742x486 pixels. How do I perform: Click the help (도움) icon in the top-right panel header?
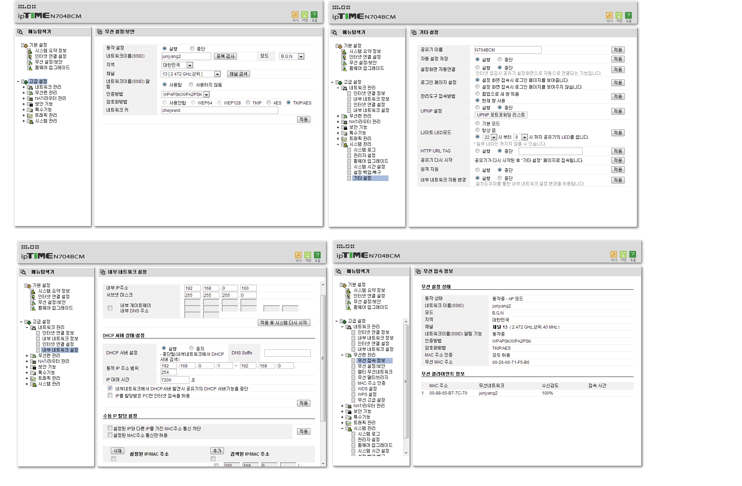click(x=628, y=15)
